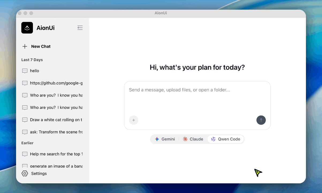Click the AionUi black logo icon
The width and height of the screenshot is (322, 193).
click(27, 28)
